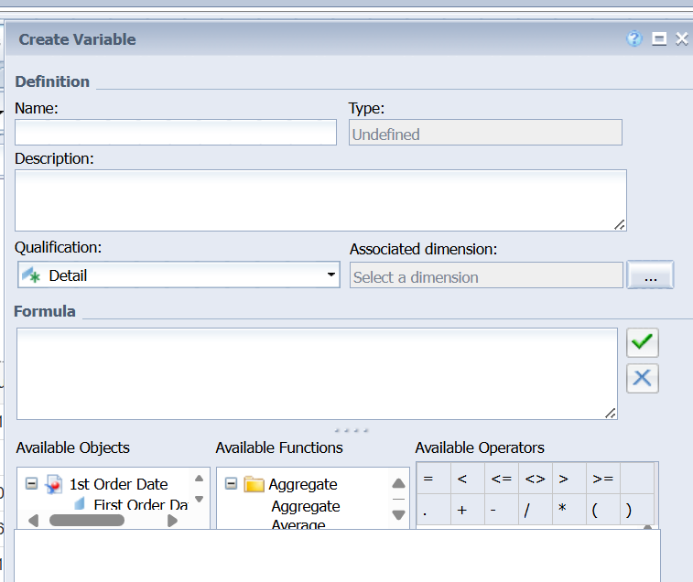Viewport: 693px width, 582px height.
Task: Click in the Formula text area
Action: pyautogui.click(x=316, y=373)
